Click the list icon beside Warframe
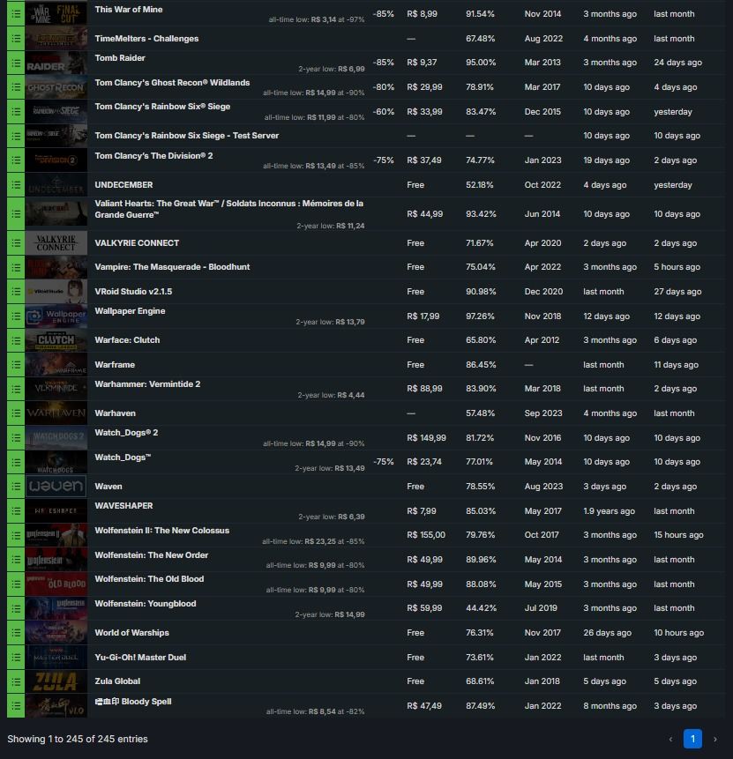 [16, 364]
